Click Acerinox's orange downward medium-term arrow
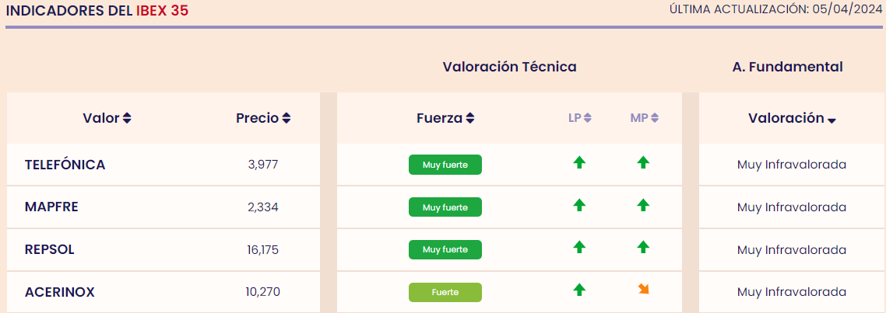This screenshot has height=313, width=886. [x=643, y=290]
